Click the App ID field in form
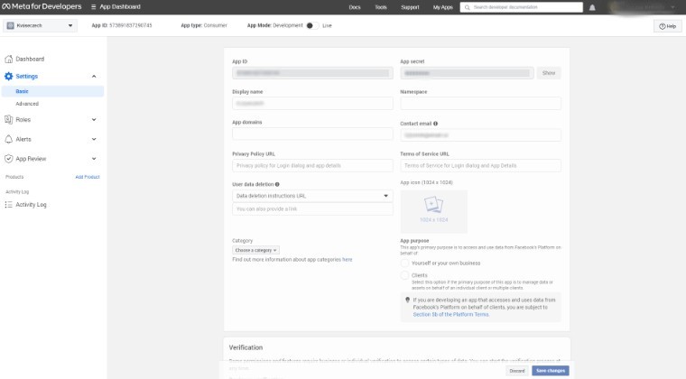 point(312,73)
